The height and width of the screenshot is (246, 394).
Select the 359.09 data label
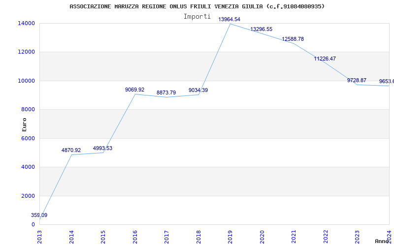[x=39, y=215]
